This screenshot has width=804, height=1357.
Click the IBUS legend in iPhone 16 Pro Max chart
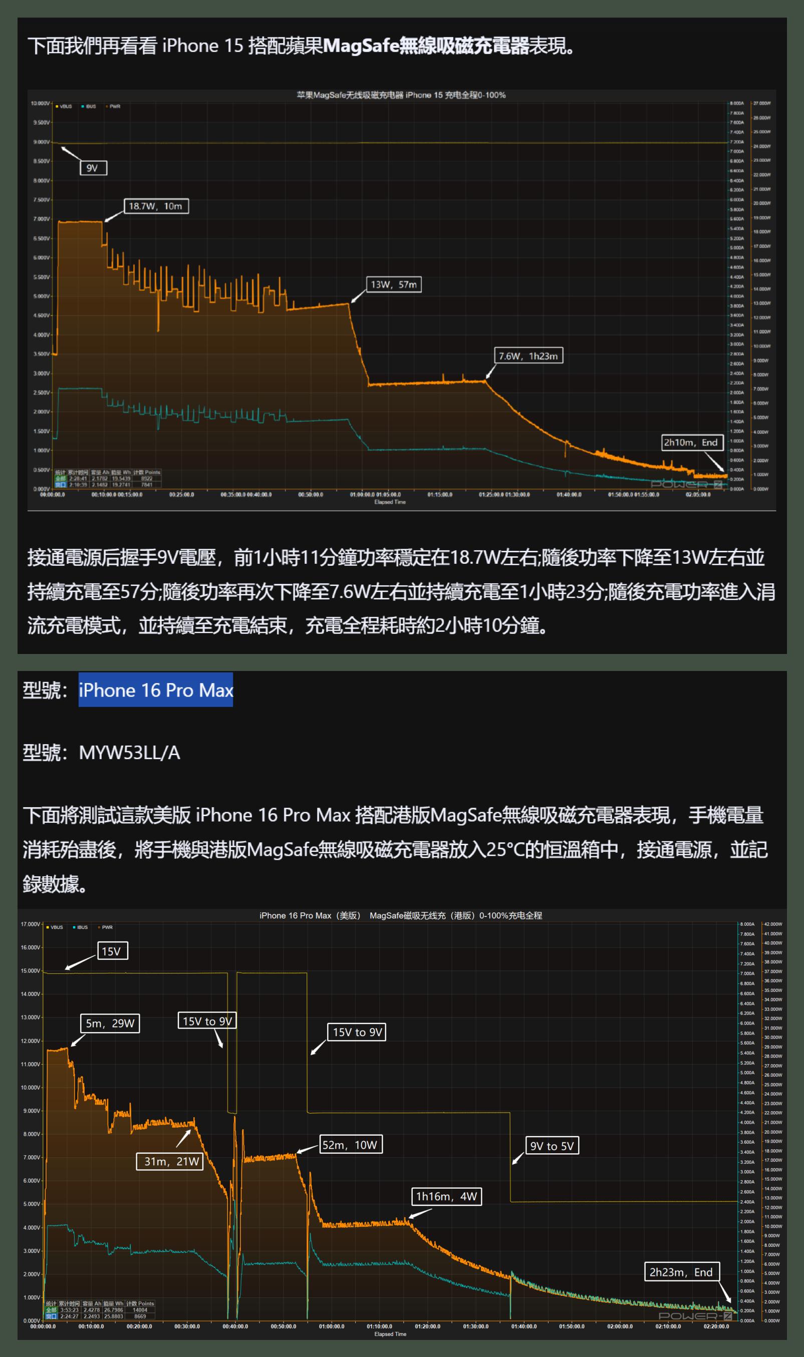(x=80, y=927)
